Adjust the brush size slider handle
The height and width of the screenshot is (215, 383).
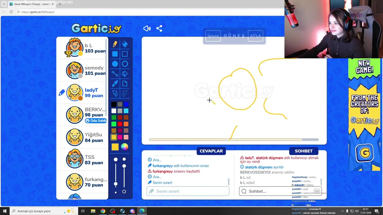tap(115, 184)
